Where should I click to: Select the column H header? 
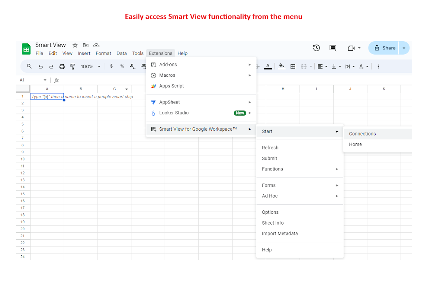[x=283, y=89]
